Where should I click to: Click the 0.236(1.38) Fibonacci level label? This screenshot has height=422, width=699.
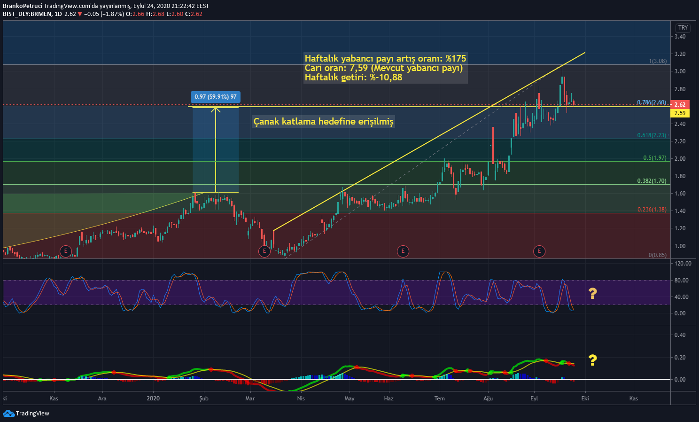[652, 210]
